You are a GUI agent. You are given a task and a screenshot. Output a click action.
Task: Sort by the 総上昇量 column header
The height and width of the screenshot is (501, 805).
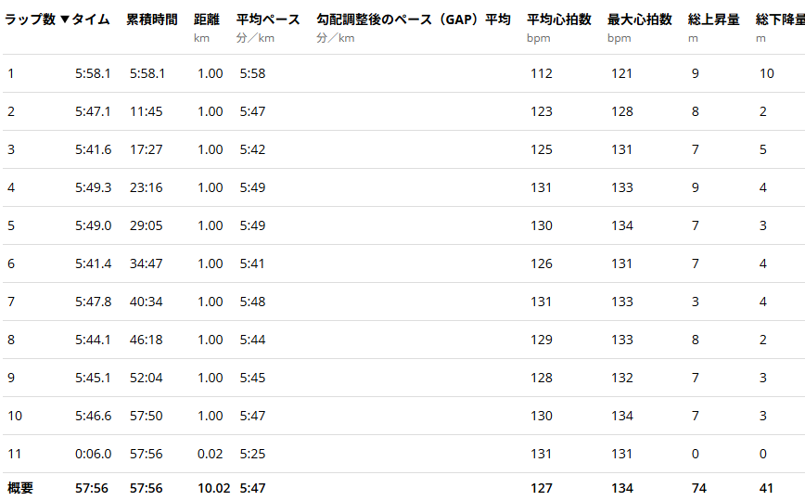click(714, 20)
